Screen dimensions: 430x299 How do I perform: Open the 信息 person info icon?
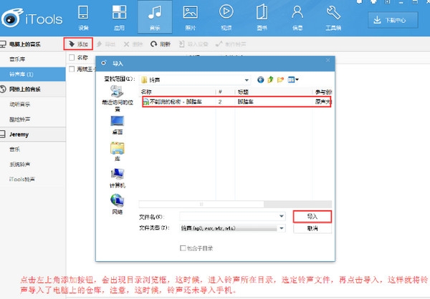click(297, 17)
